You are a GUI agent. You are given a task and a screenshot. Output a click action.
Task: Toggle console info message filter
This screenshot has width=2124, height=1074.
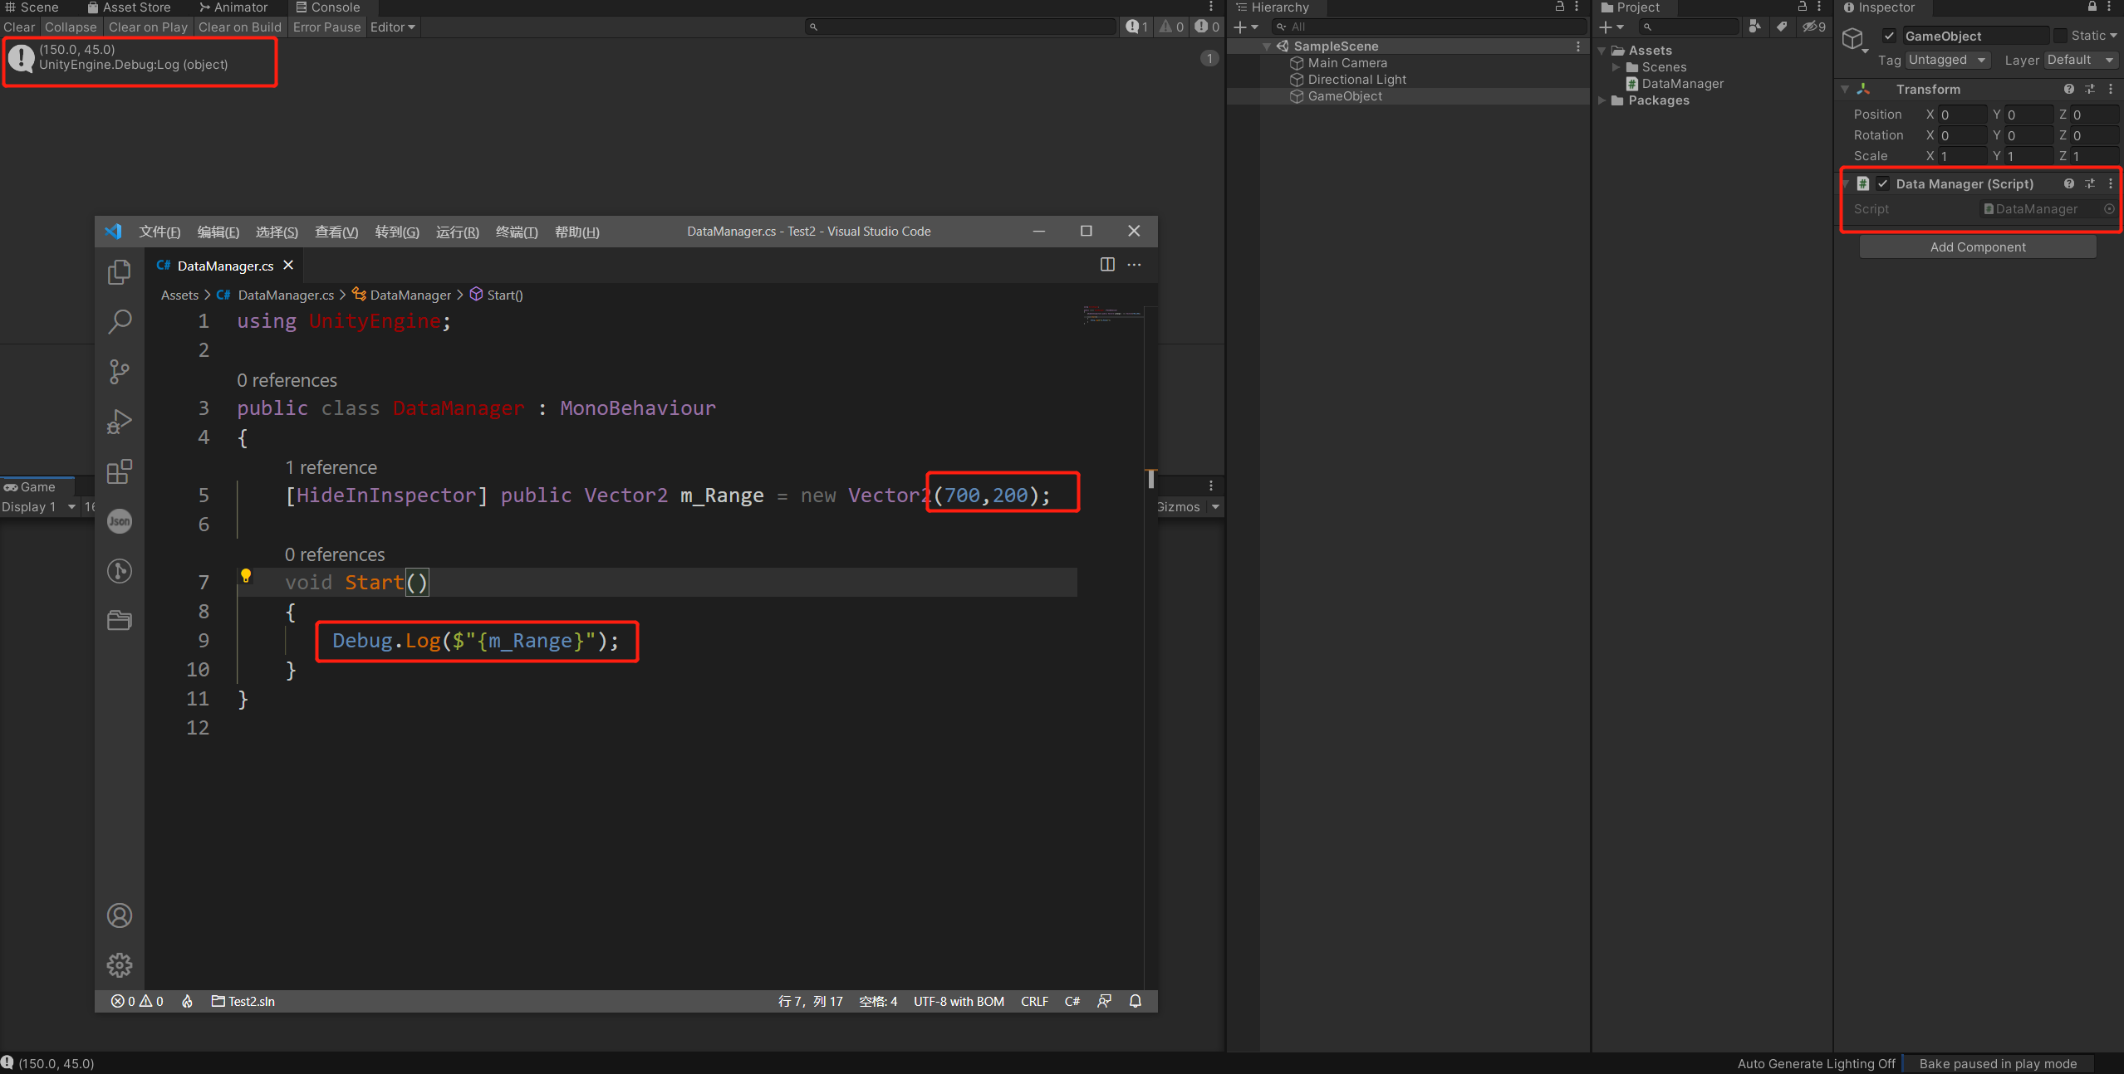click(1137, 27)
